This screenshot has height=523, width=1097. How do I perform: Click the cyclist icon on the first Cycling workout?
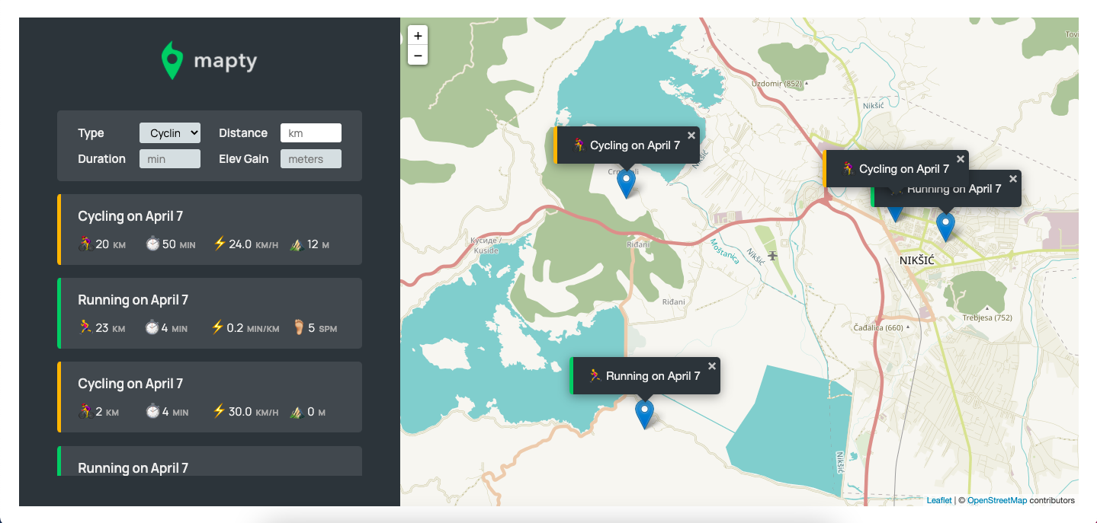(85, 244)
